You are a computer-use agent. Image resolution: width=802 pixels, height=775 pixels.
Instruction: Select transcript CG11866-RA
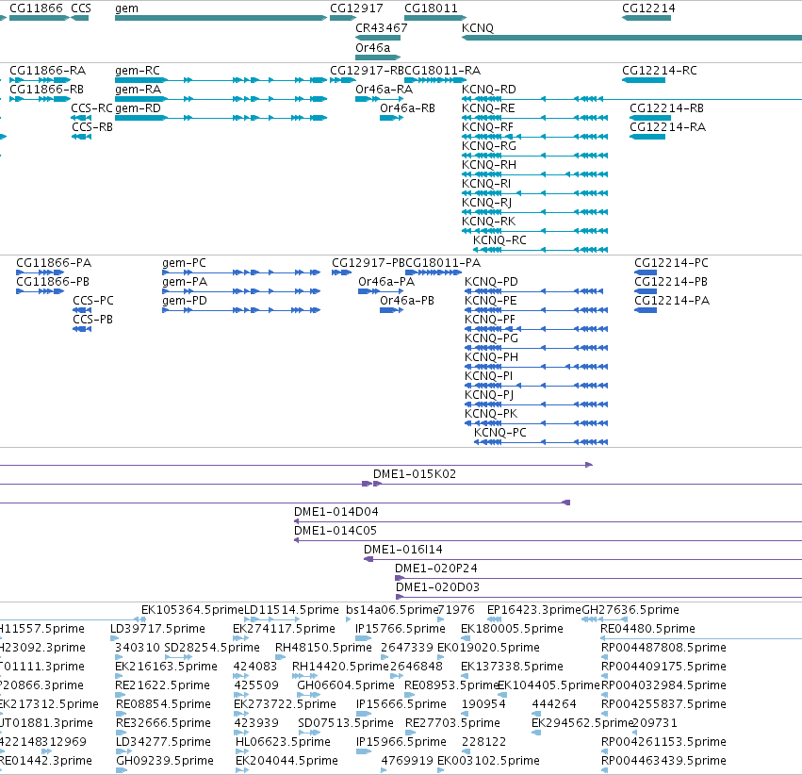(x=40, y=80)
